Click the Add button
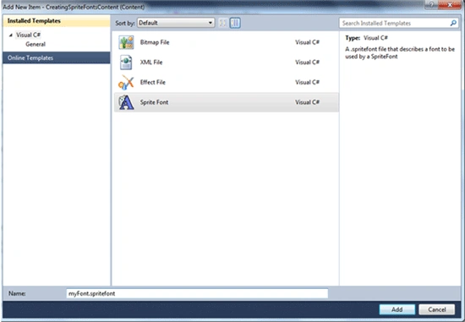The height and width of the screenshot is (322, 465). (397, 309)
